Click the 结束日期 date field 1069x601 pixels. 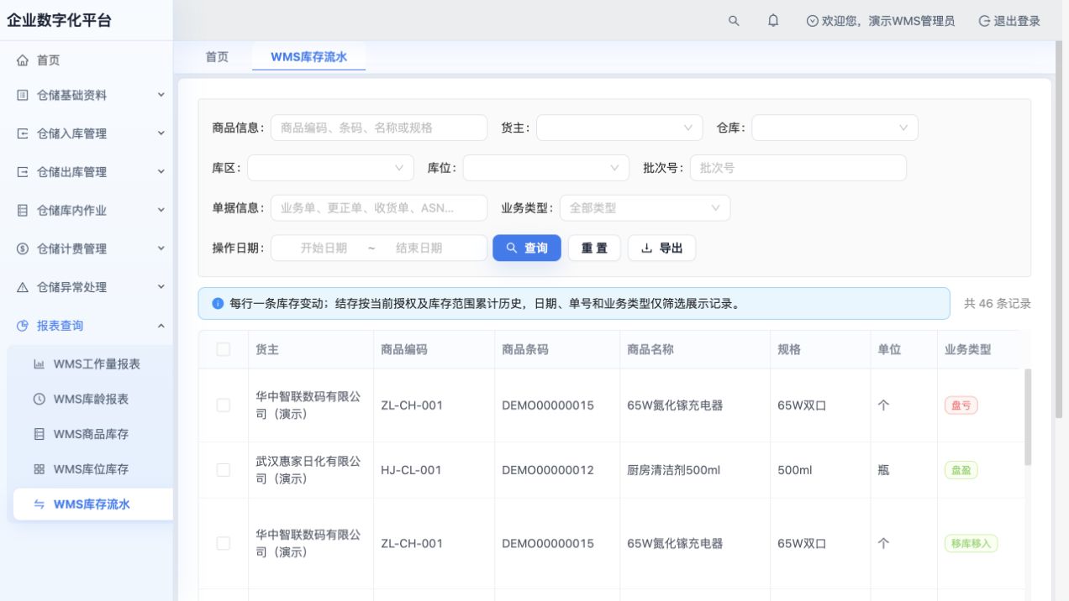[419, 248]
